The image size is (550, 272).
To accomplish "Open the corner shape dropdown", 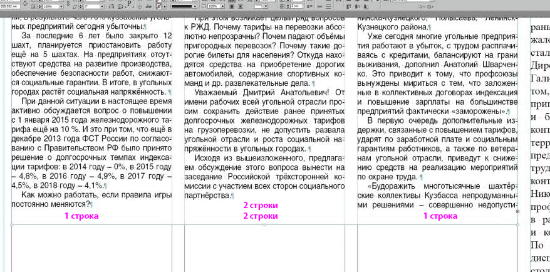I will tap(266, 6).
